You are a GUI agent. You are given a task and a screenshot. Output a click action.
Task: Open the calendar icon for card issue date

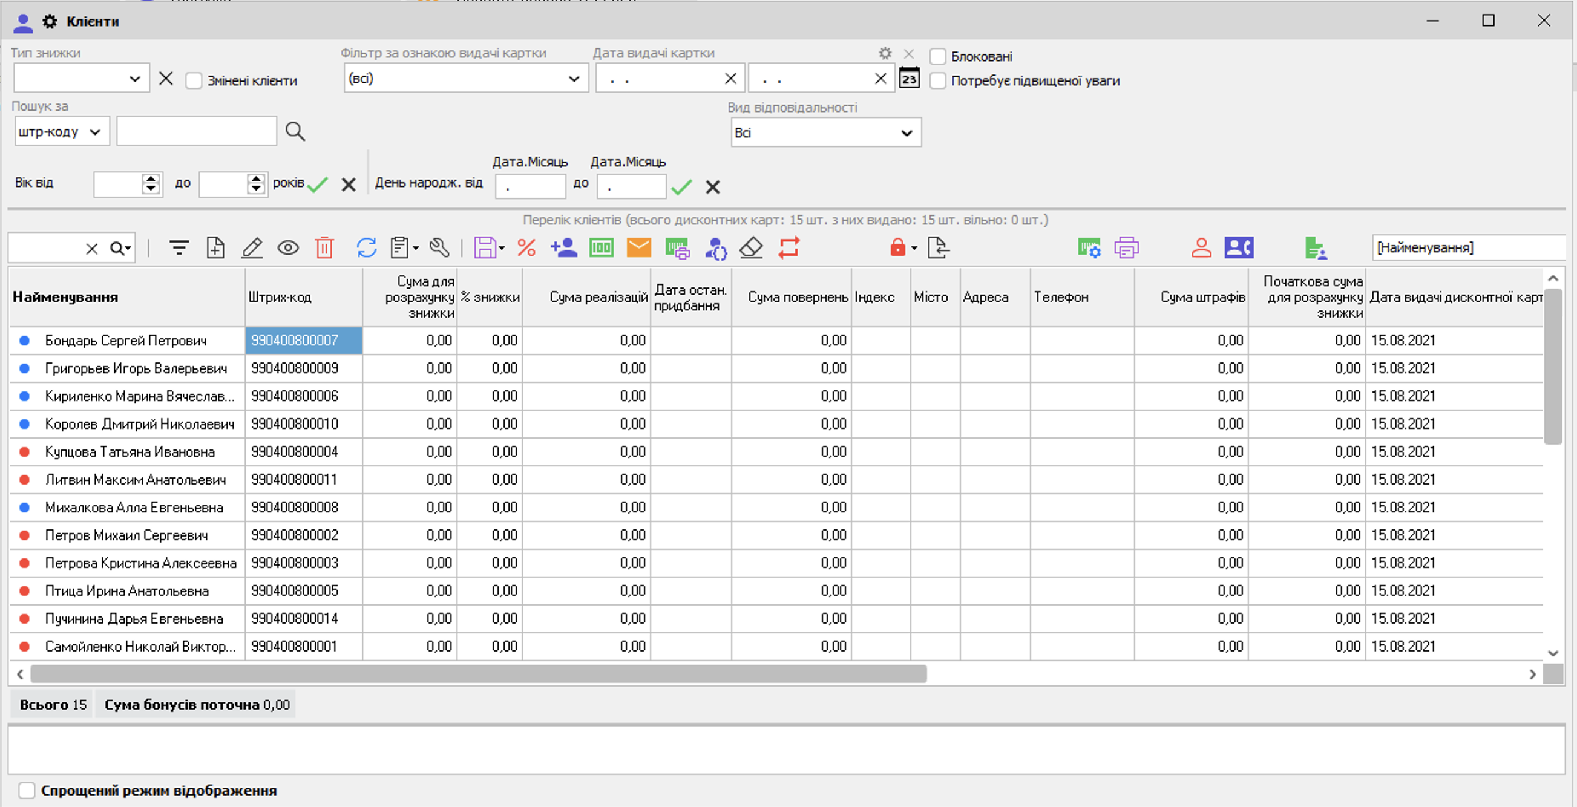909,78
